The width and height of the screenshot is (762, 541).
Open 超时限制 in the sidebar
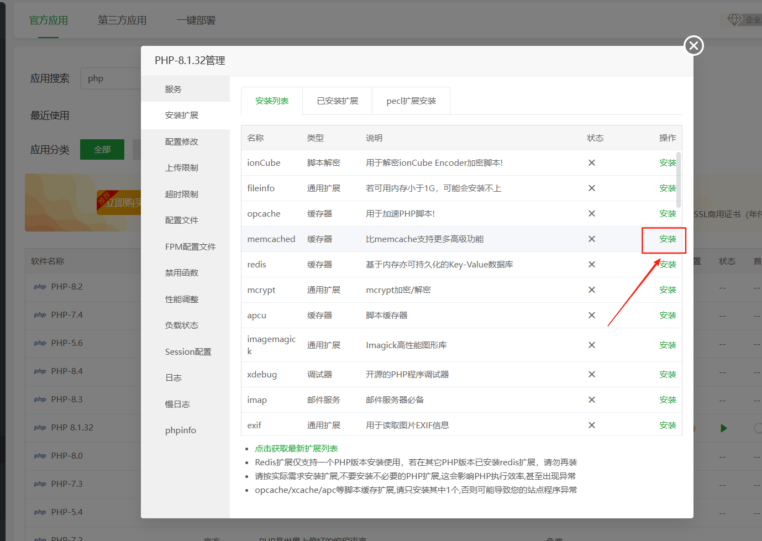click(x=185, y=194)
